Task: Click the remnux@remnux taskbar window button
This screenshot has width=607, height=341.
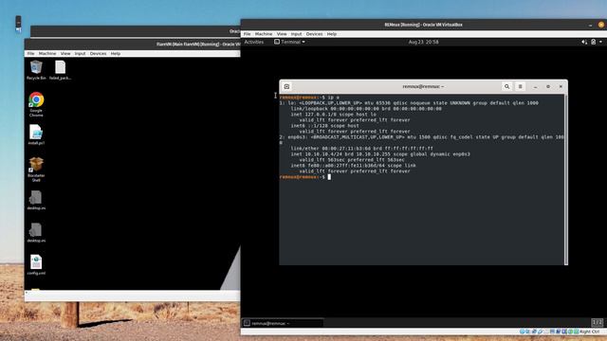Action: click(283, 323)
